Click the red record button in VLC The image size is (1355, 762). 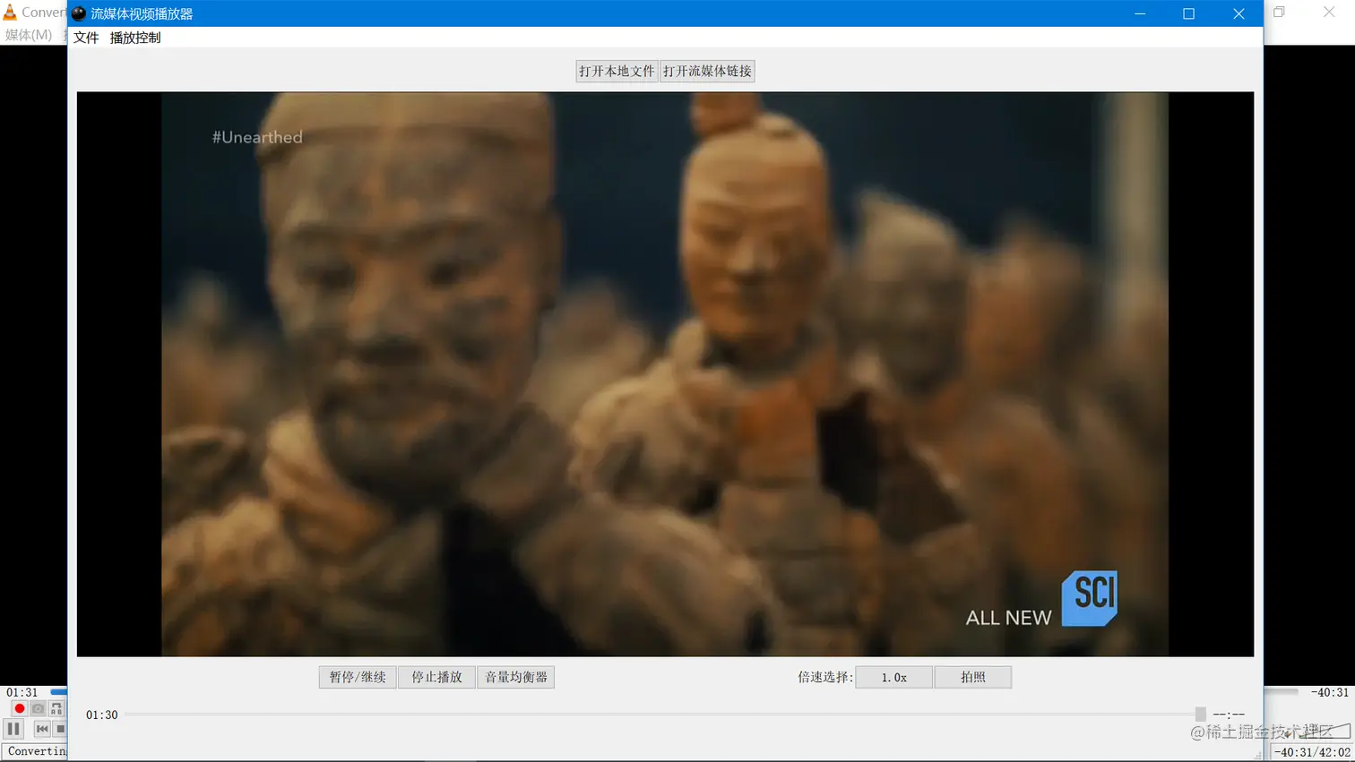click(19, 708)
